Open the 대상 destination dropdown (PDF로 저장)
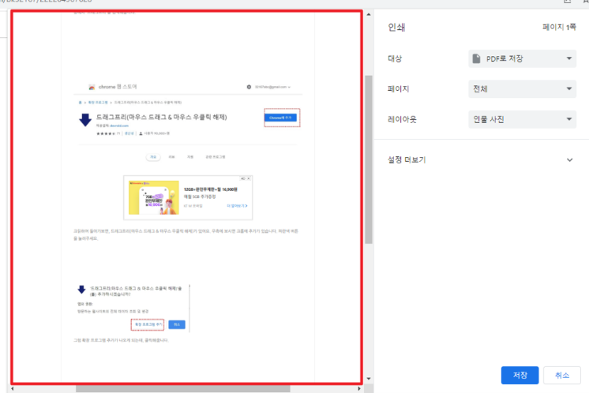 (x=522, y=58)
